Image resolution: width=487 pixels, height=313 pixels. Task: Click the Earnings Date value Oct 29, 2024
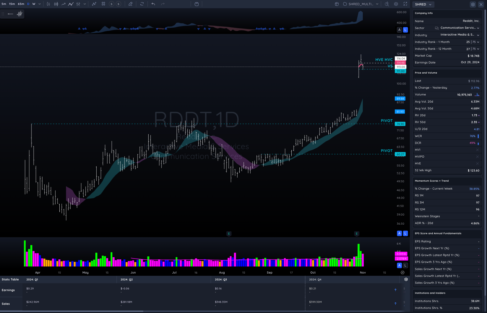[x=470, y=62]
